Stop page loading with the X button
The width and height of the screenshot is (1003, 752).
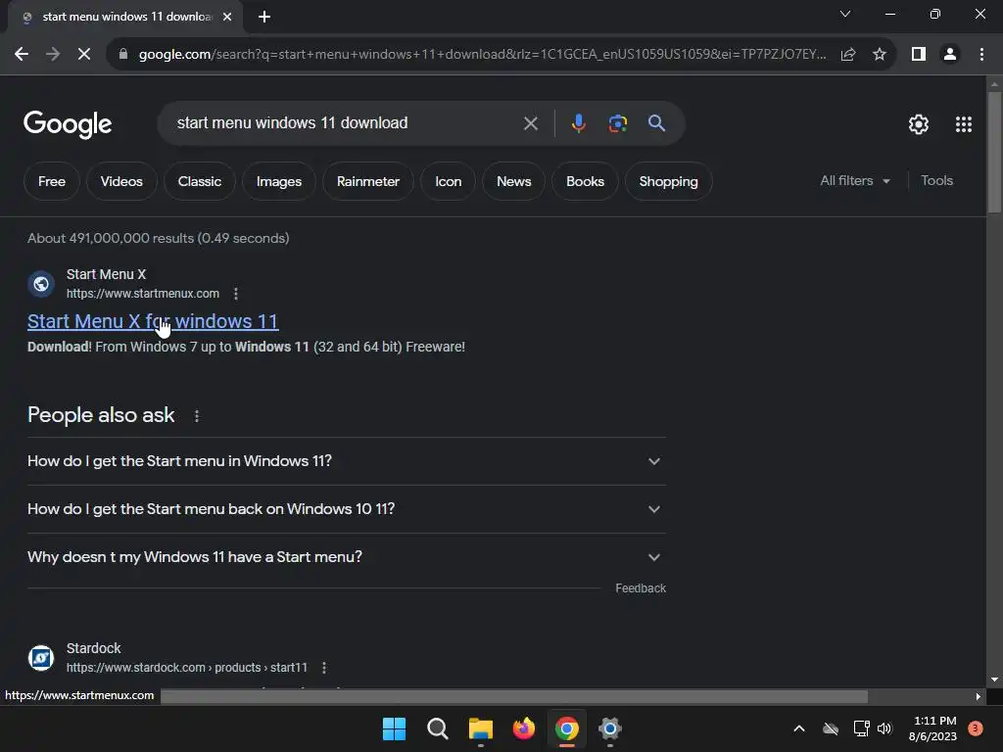(84, 55)
